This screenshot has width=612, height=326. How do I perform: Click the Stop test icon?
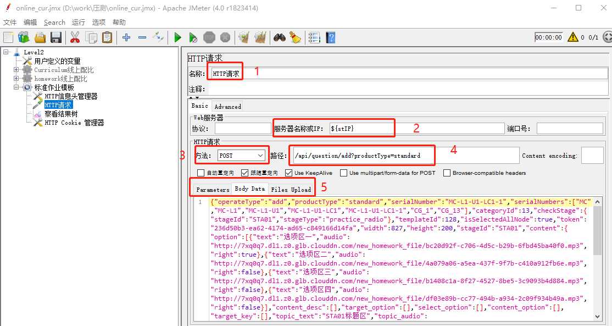(x=209, y=37)
